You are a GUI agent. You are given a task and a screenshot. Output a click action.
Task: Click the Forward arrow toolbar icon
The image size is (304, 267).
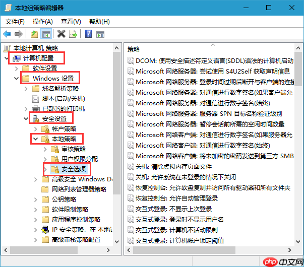point(19,34)
